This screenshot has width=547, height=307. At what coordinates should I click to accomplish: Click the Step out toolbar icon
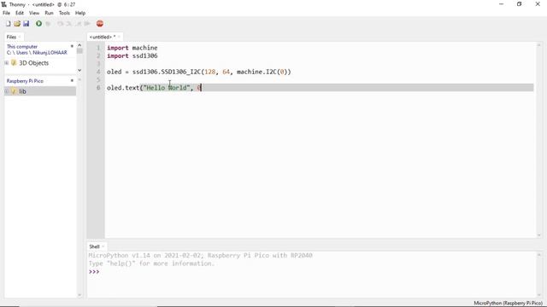point(78,24)
